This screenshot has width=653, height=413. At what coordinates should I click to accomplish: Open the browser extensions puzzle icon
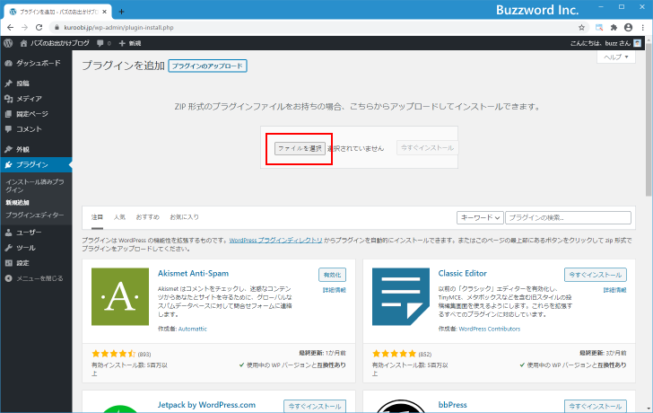tap(614, 28)
